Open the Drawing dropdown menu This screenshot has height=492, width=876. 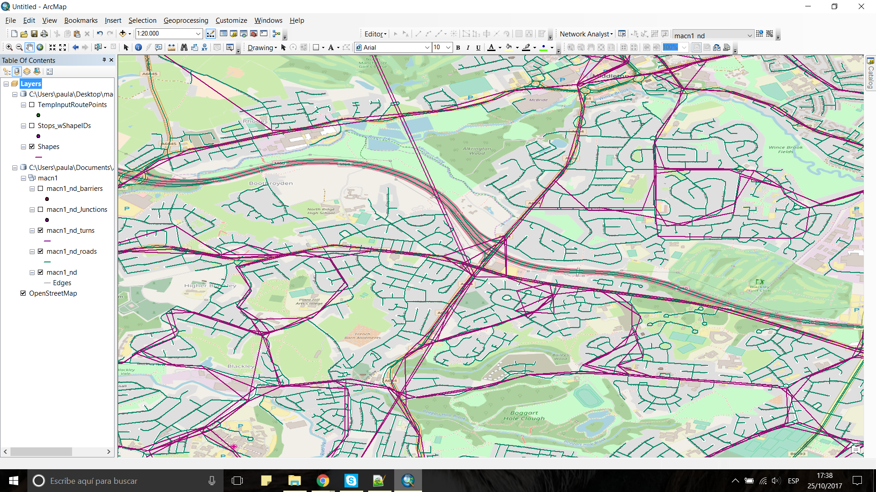[262, 47]
